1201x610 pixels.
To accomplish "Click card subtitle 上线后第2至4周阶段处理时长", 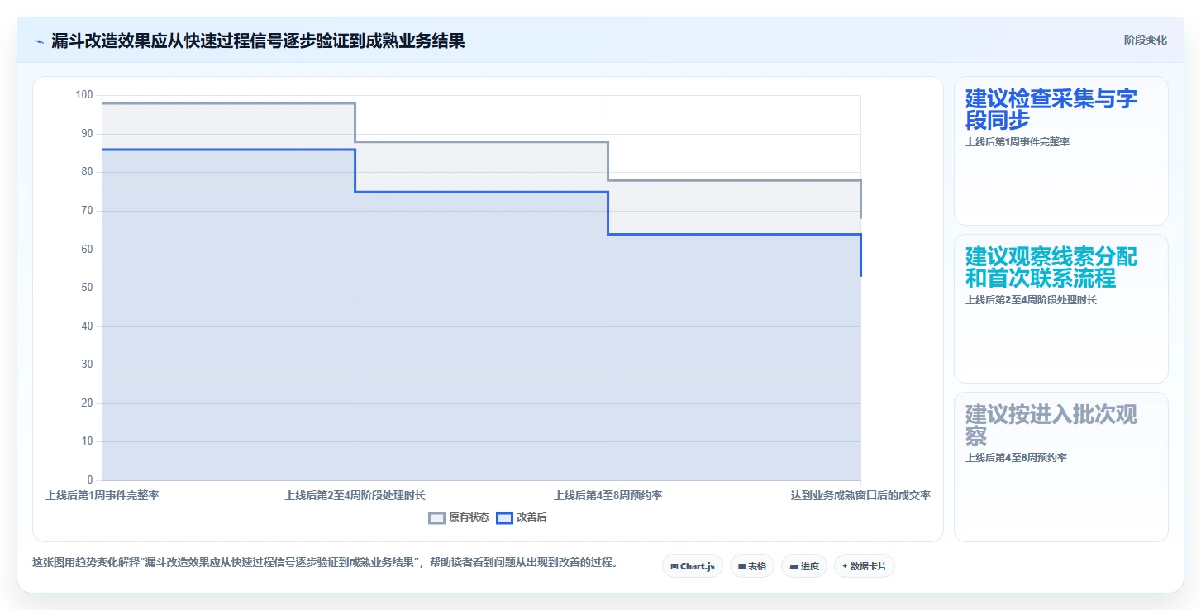I will (x=1031, y=300).
